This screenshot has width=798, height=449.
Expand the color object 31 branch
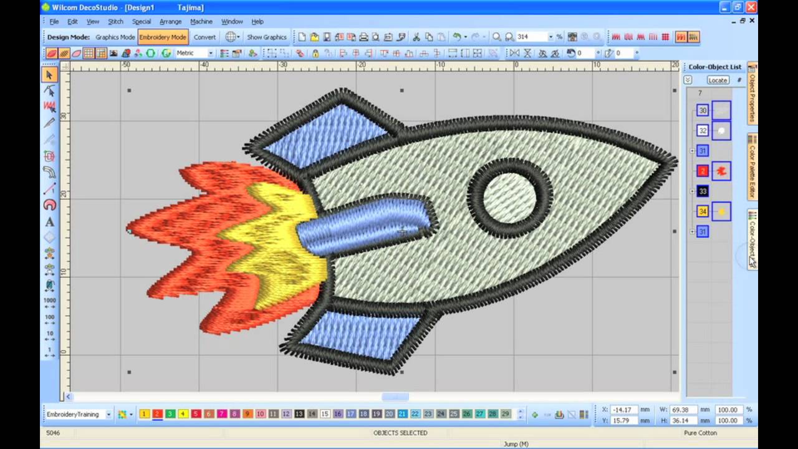692,150
